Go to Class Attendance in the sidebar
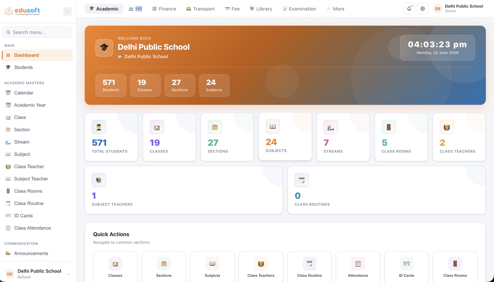 [37, 228]
